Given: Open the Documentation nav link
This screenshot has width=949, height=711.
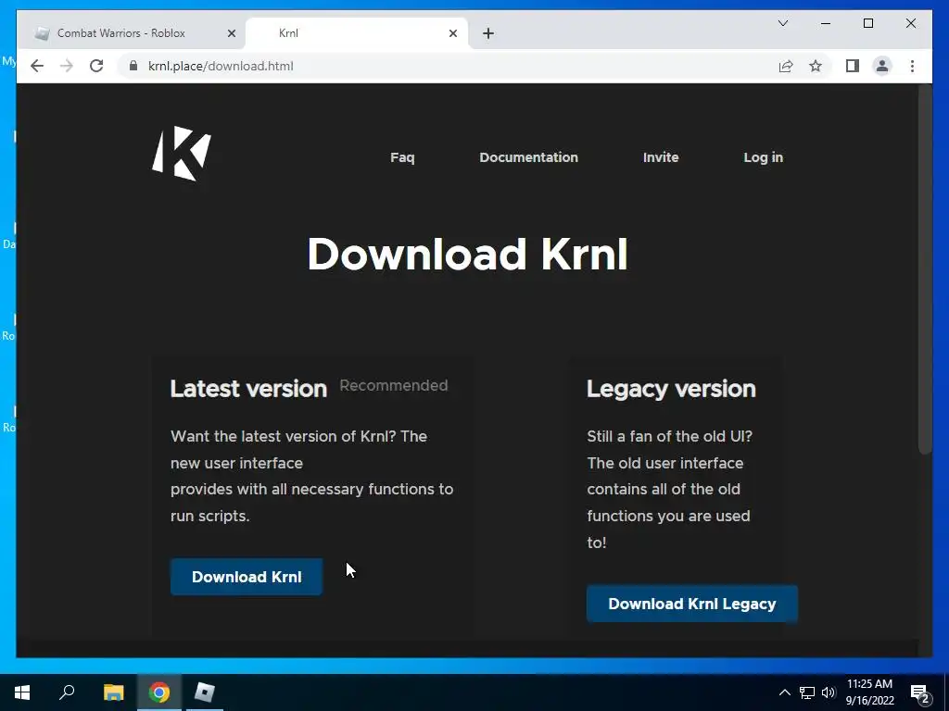Looking at the screenshot, I should pyautogui.click(x=528, y=157).
